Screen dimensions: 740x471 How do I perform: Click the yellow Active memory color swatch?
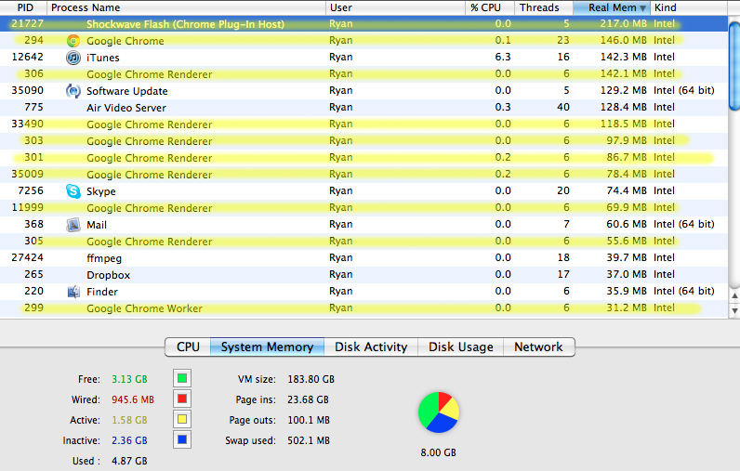(x=182, y=419)
